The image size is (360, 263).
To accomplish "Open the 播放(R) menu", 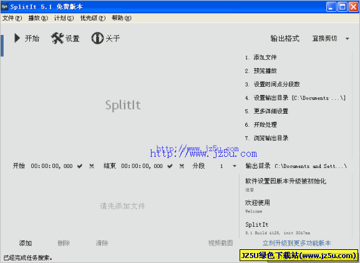I will (x=38, y=18).
